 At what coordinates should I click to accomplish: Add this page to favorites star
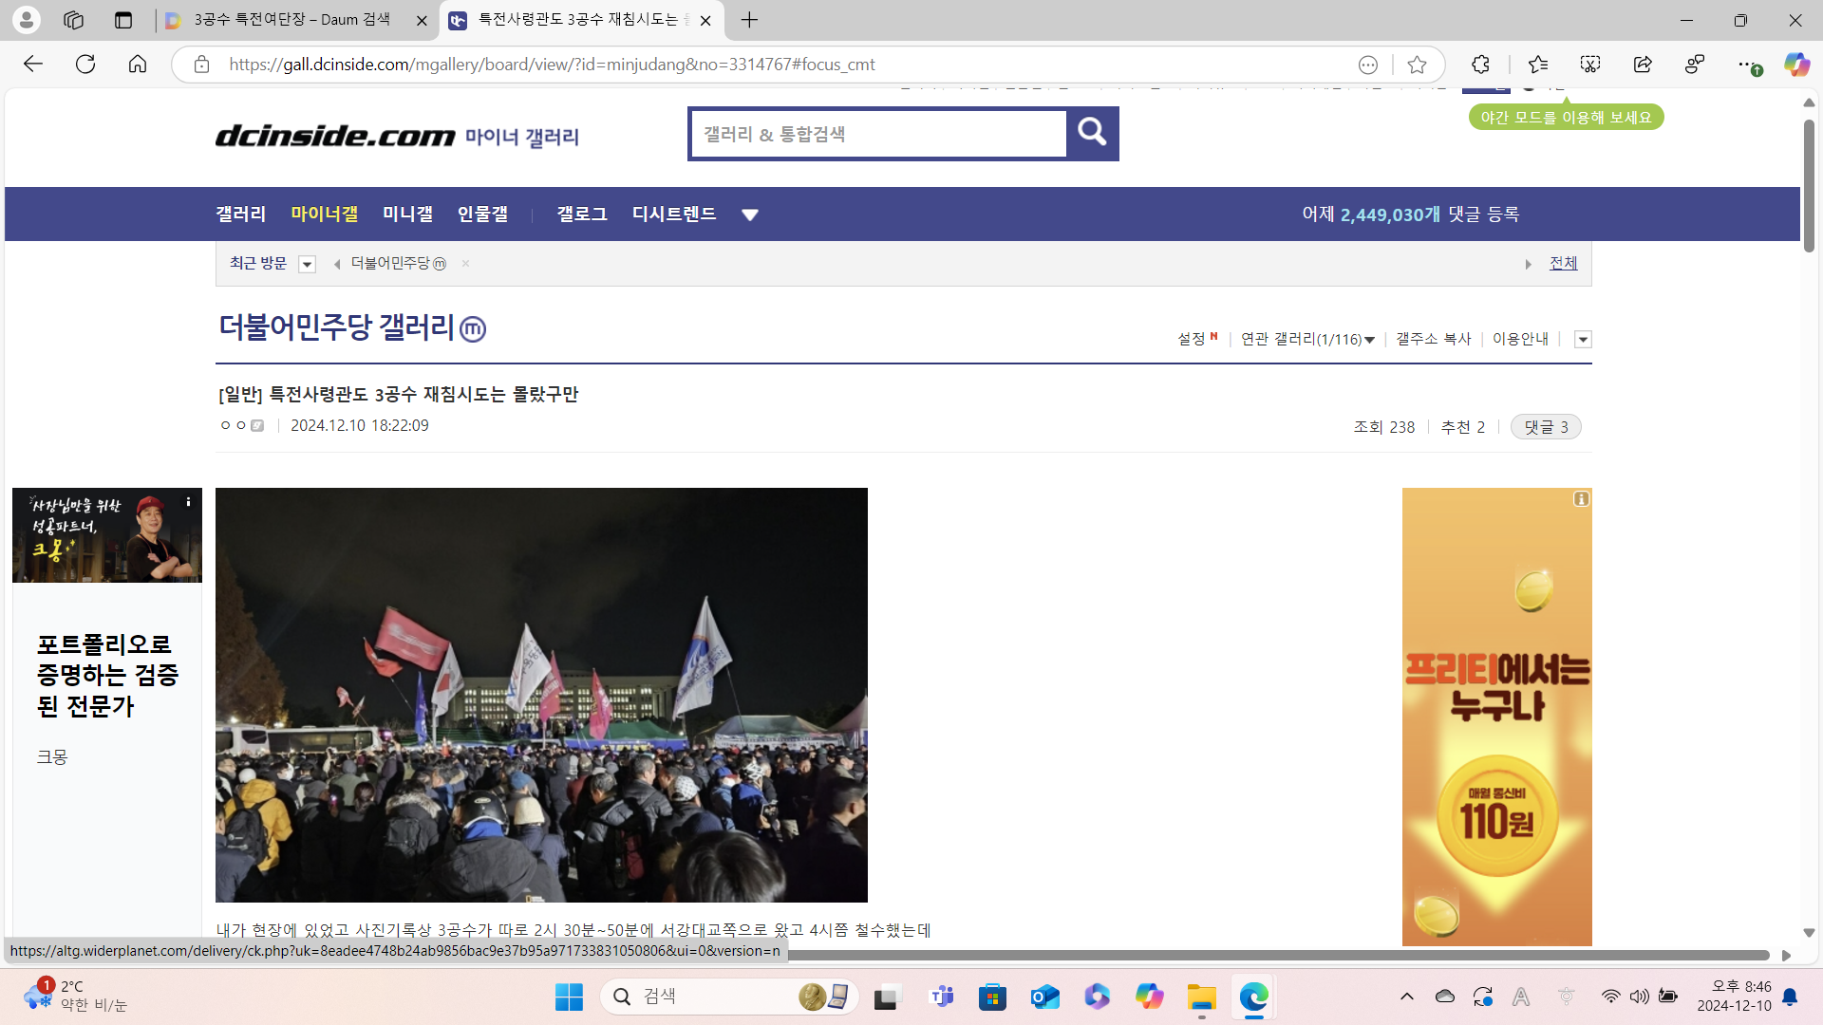pos(1417,65)
